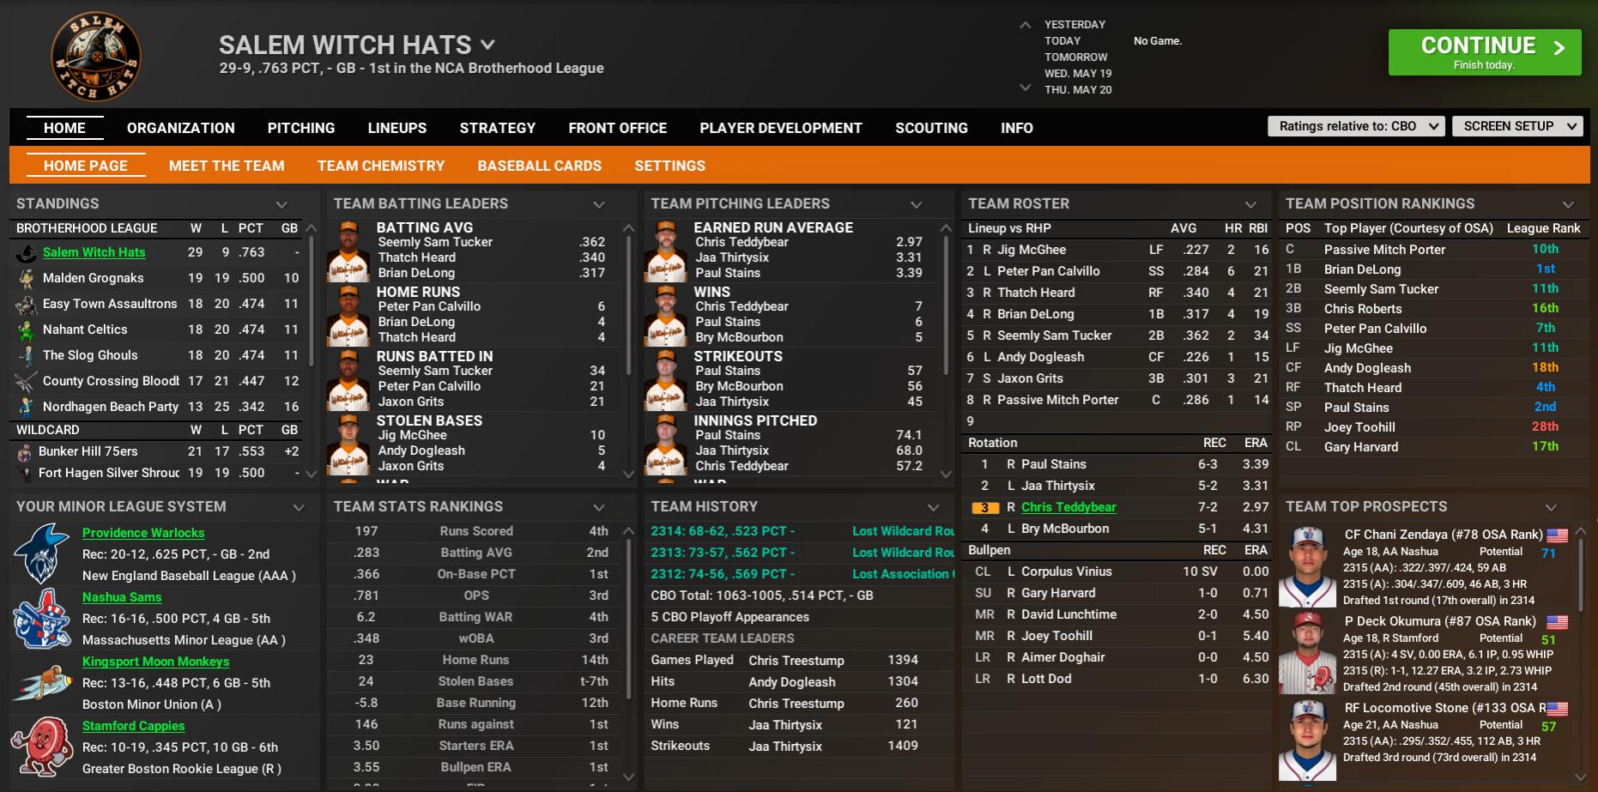The image size is (1598, 792).
Task: Switch to the Pitching menu
Action: point(300,128)
